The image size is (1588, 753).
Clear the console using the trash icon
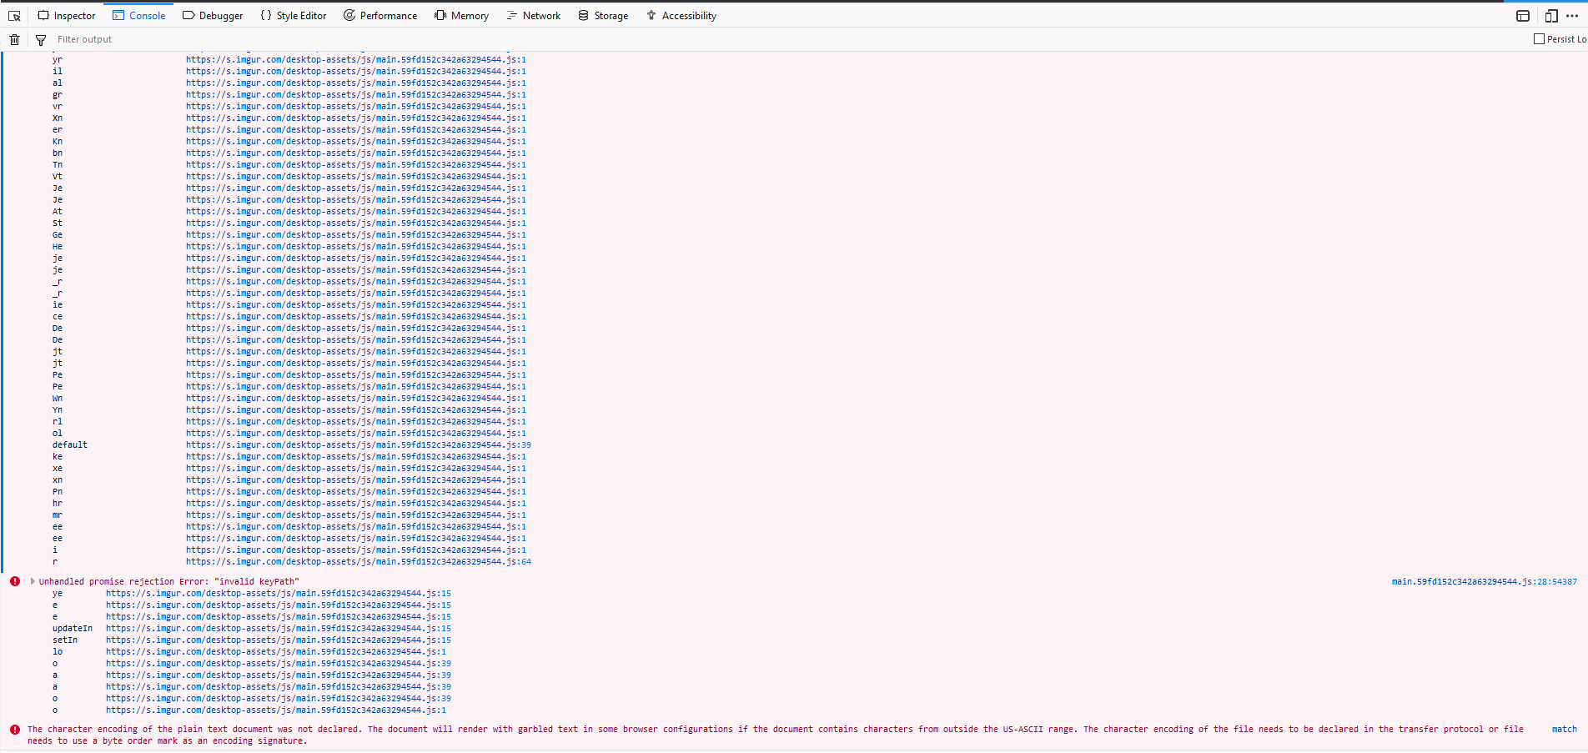(x=13, y=38)
